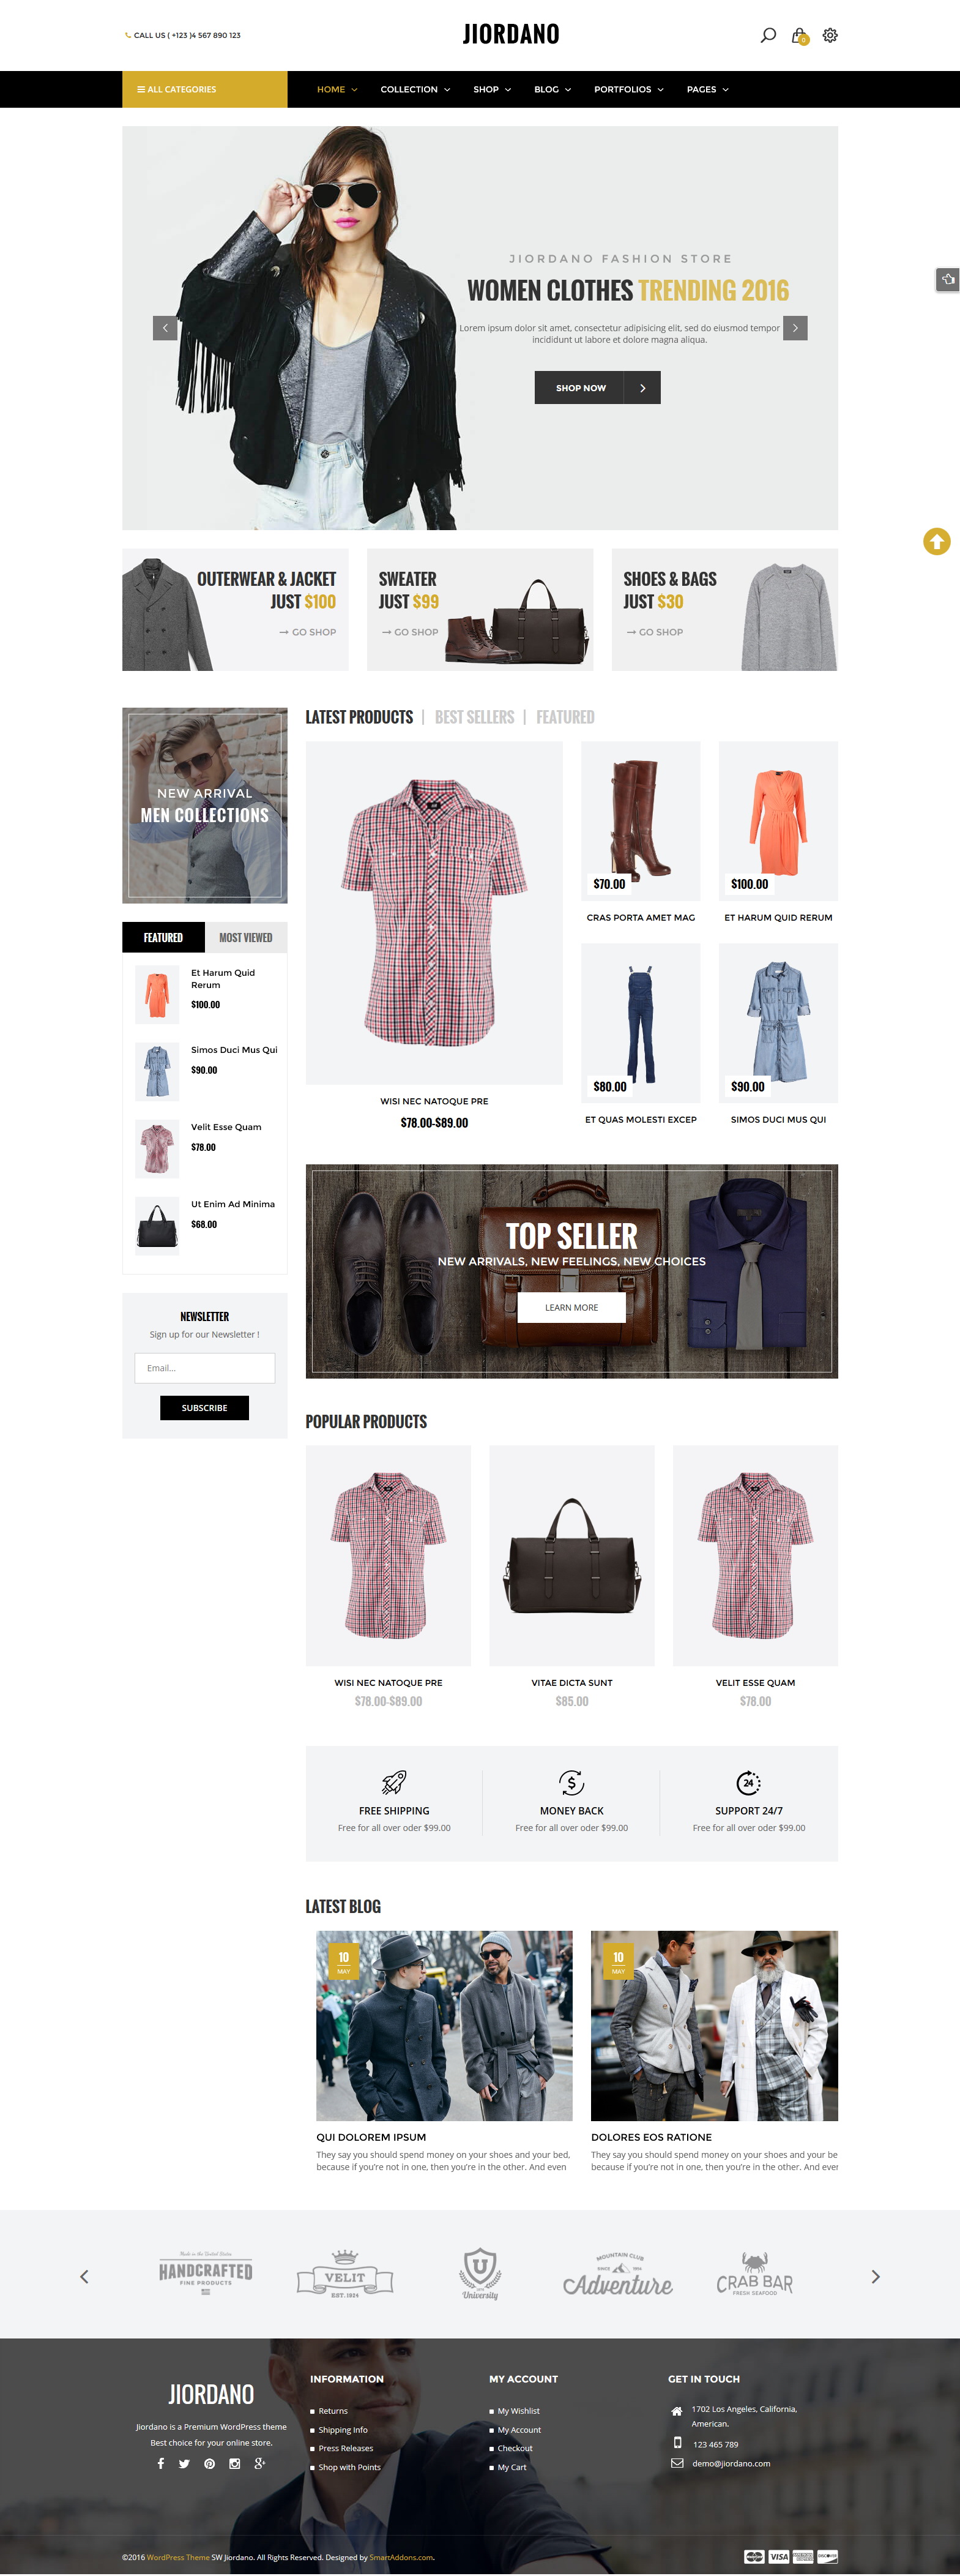Screen dimensions: 960x2576
Task: Open the Instagram icon in footer
Action: (234, 2463)
